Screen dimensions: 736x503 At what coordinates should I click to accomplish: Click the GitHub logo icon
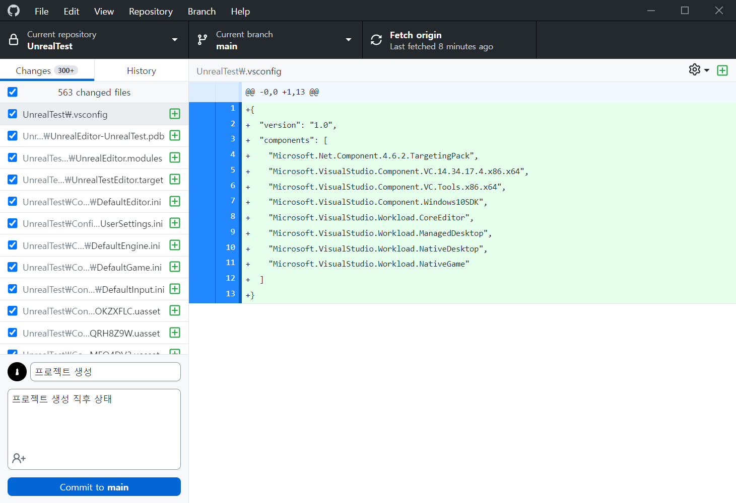coord(14,11)
